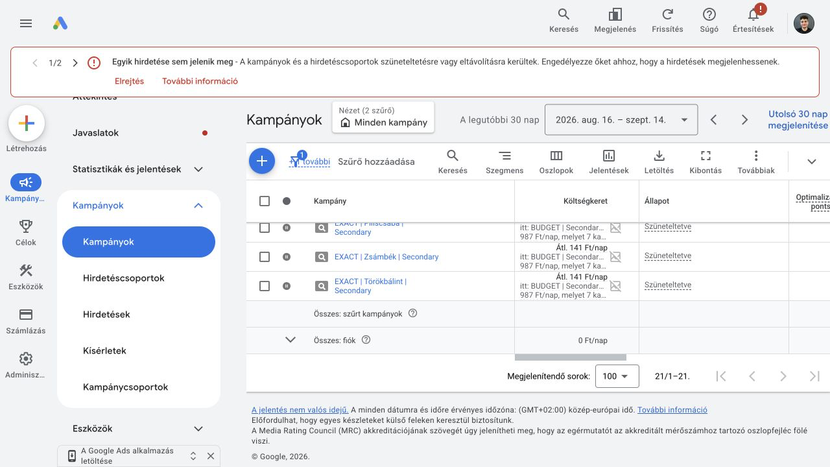Click the Létrehozás create button
This screenshot has height=467, width=830.
(26, 123)
